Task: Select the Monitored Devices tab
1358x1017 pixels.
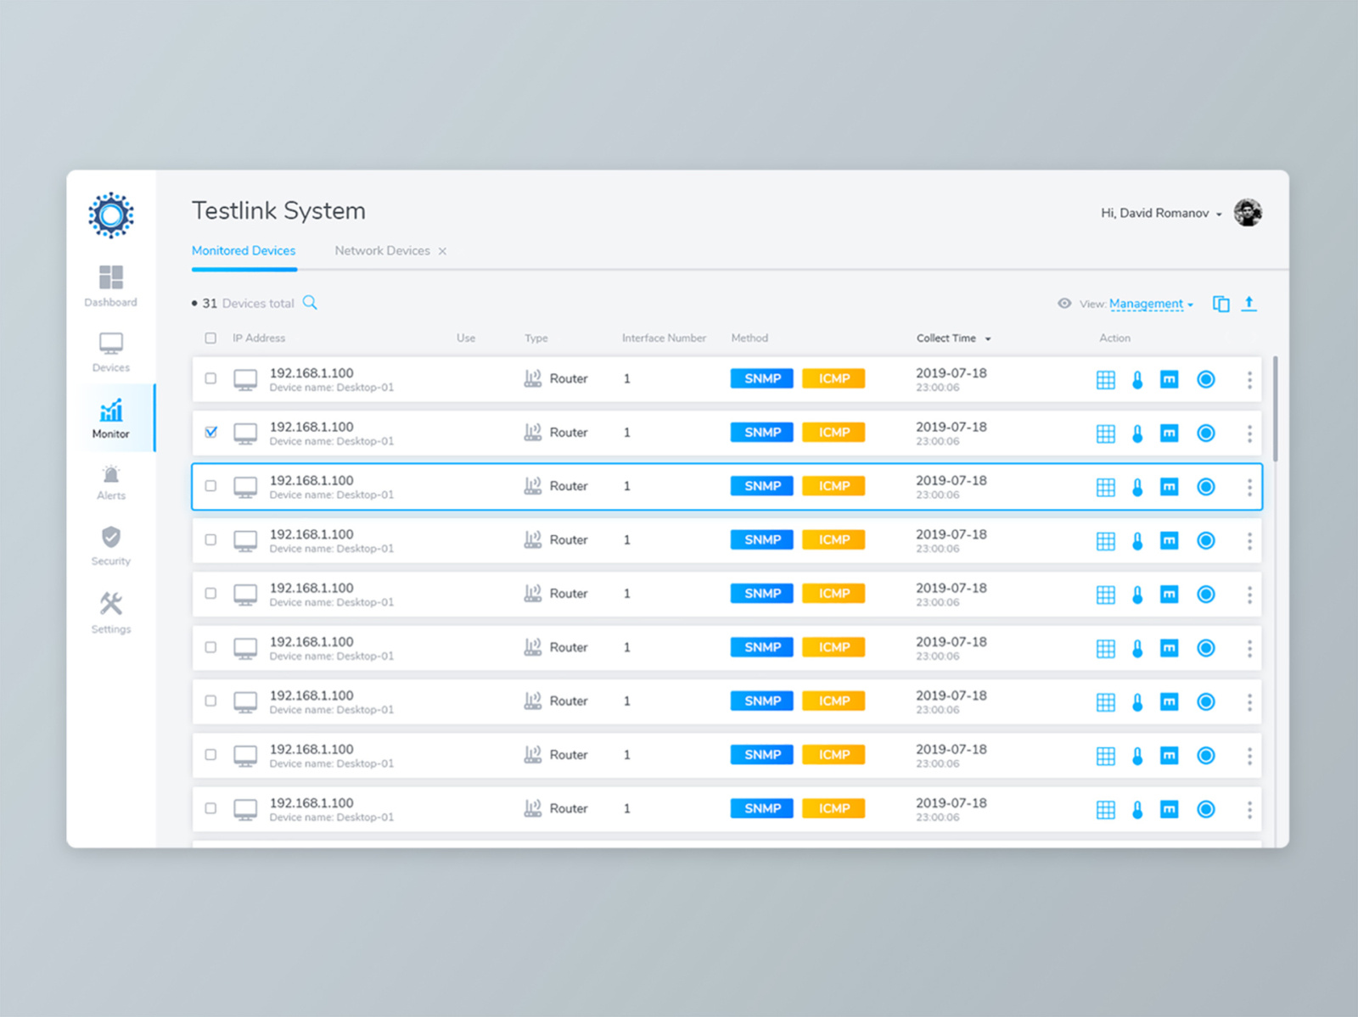Action: 244,250
